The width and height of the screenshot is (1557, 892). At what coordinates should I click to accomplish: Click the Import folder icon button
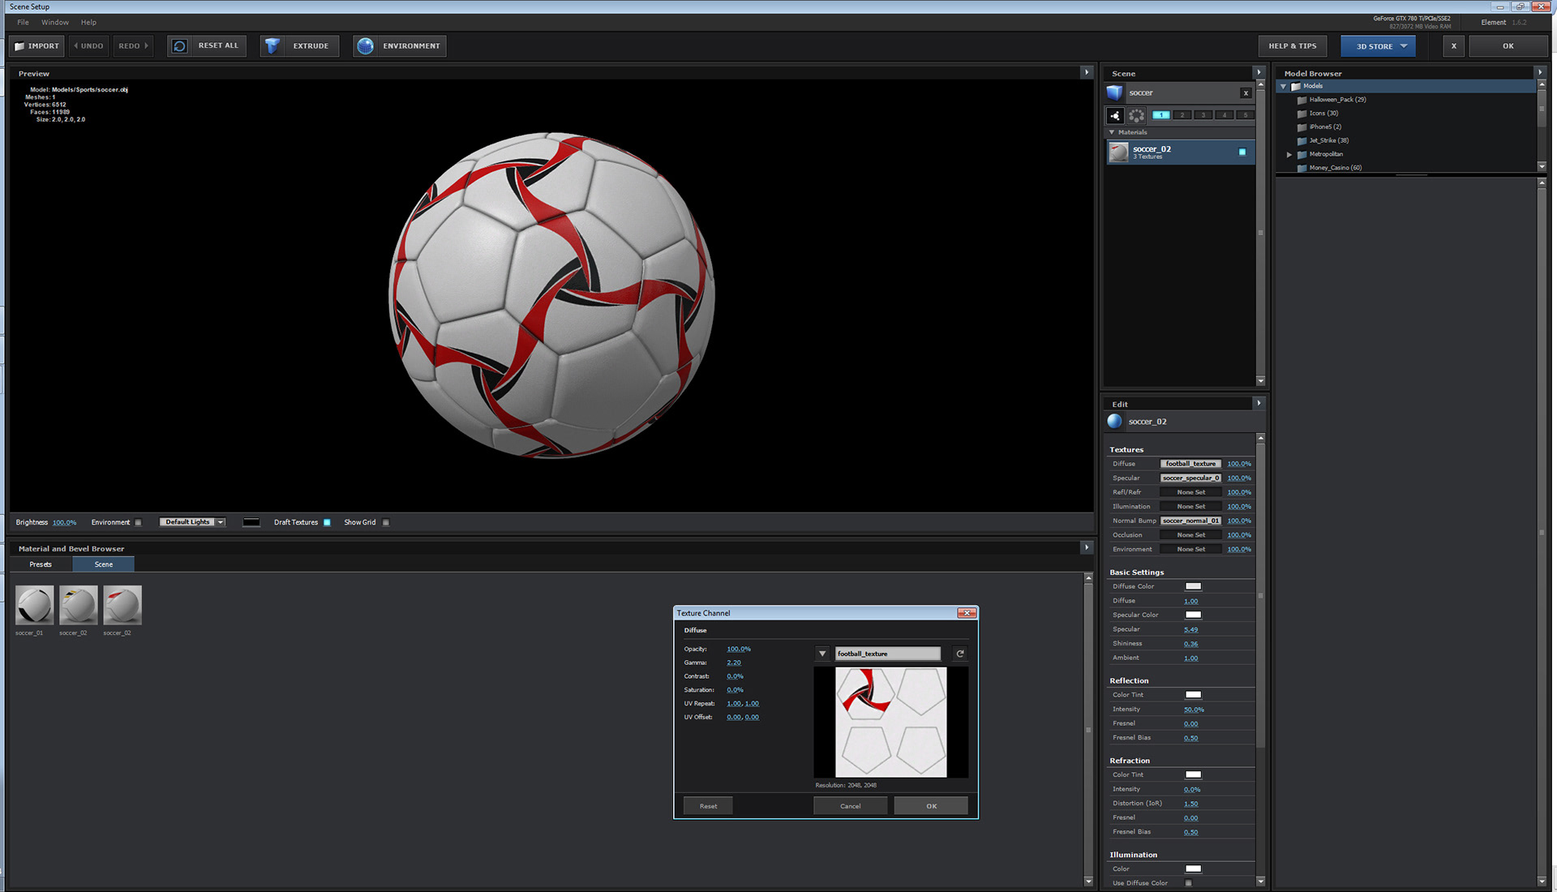(x=20, y=46)
